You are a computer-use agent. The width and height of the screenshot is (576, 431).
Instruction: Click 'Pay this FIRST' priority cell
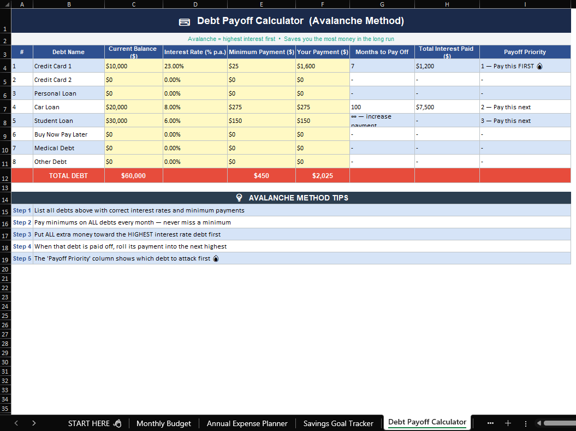click(x=525, y=66)
